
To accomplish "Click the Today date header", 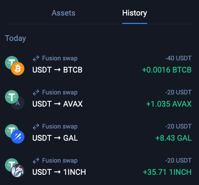I will [16, 38].
